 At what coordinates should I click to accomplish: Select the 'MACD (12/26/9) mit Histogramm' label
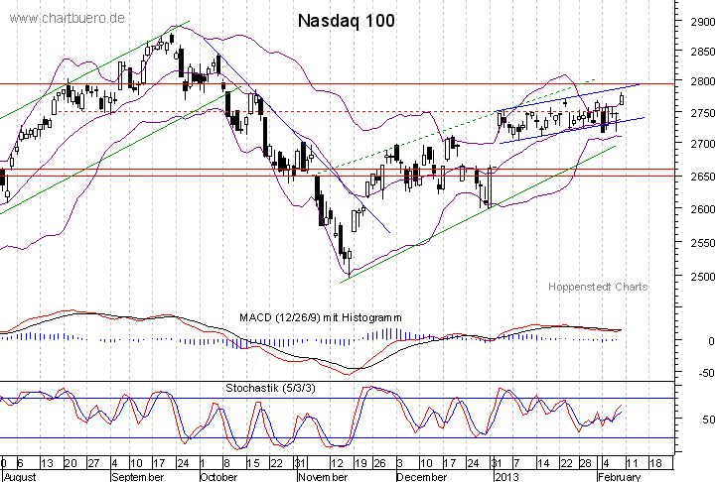pyautogui.click(x=321, y=317)
